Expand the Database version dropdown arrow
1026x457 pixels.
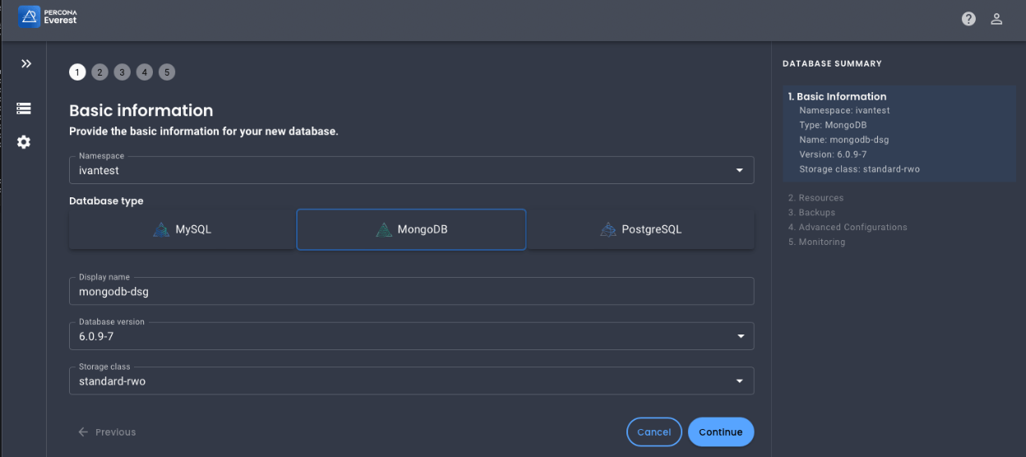point(740,336)
